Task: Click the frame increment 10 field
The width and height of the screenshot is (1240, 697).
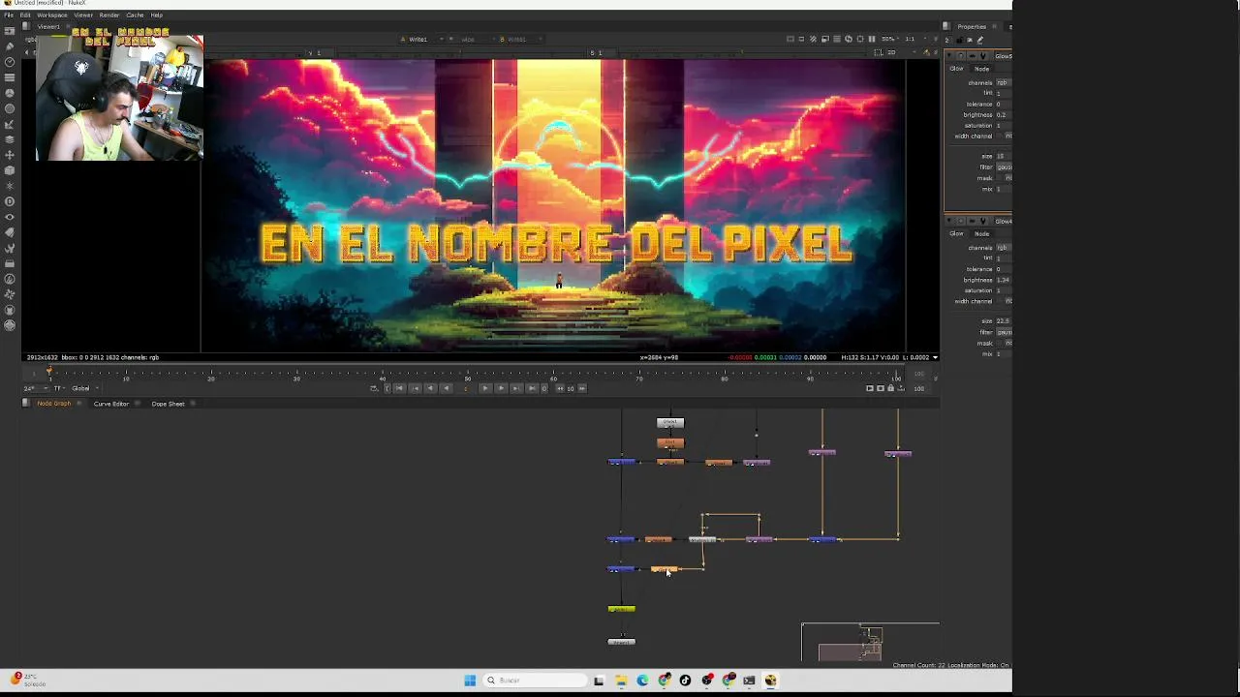Action: [x=571, y=389]
